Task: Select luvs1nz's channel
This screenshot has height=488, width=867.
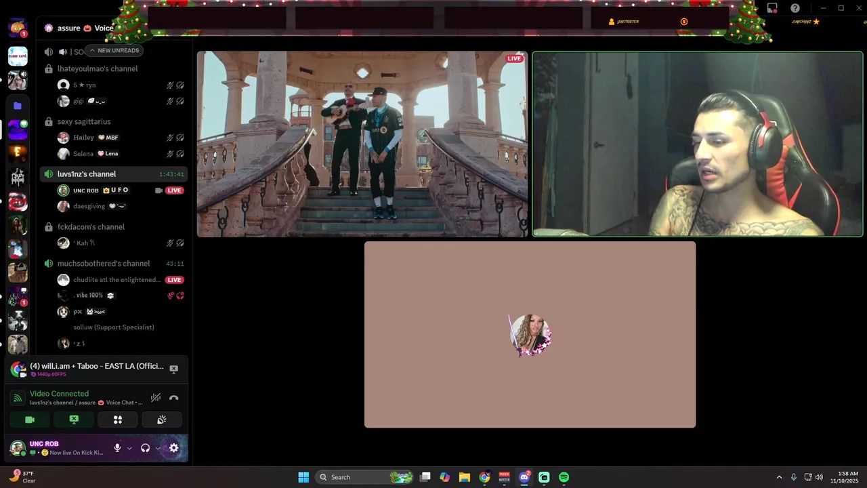Action: pos(114,174)
